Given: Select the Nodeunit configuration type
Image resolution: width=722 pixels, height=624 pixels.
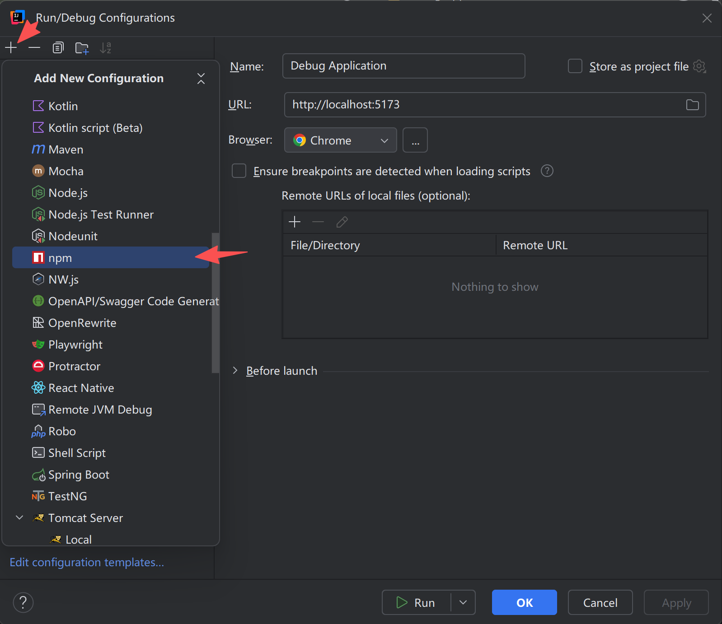Looking at the screenshot, I should (111, 236).
